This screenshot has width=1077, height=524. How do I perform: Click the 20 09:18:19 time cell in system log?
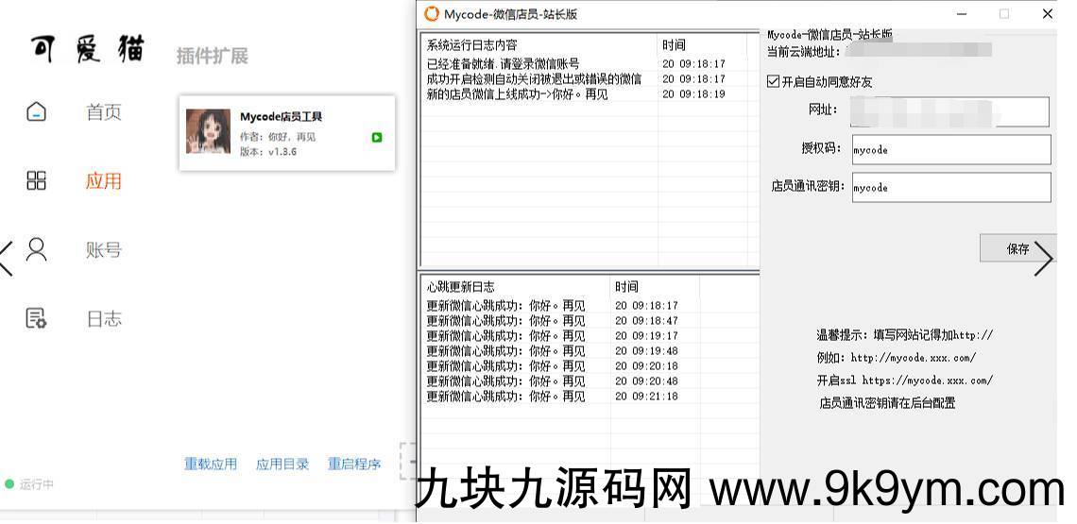click(x=693, y=94)
